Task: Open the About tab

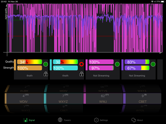Action: click(x=137, y=120)
